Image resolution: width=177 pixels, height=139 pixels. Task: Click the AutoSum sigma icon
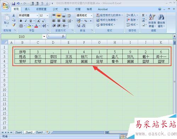[143, 15]
